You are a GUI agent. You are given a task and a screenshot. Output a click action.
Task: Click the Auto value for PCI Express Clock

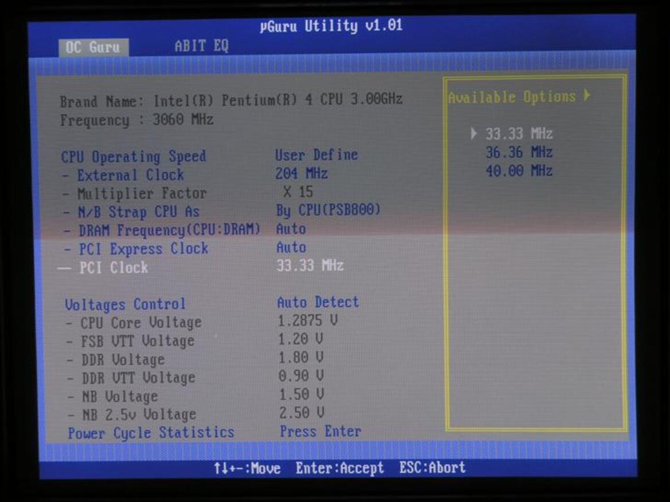tap(291, 248)
